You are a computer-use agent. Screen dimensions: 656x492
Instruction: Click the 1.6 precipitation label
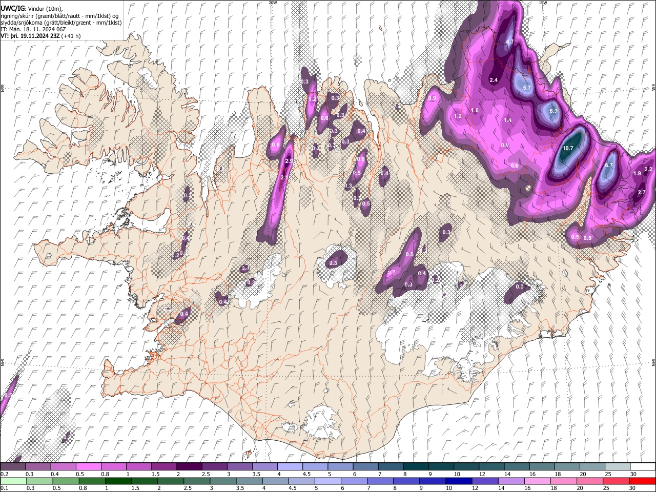pyautogui.click(x=475, y=111)
